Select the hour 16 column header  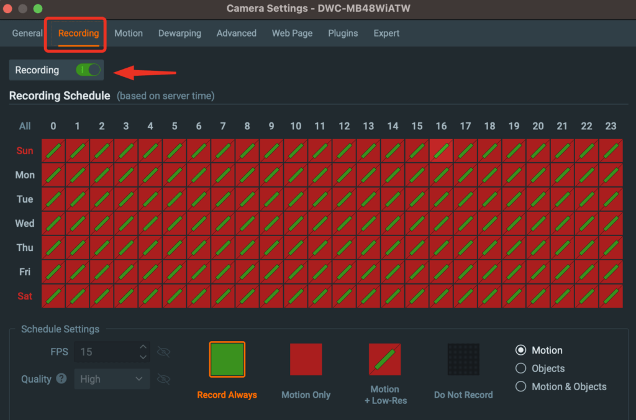[441, 126]
